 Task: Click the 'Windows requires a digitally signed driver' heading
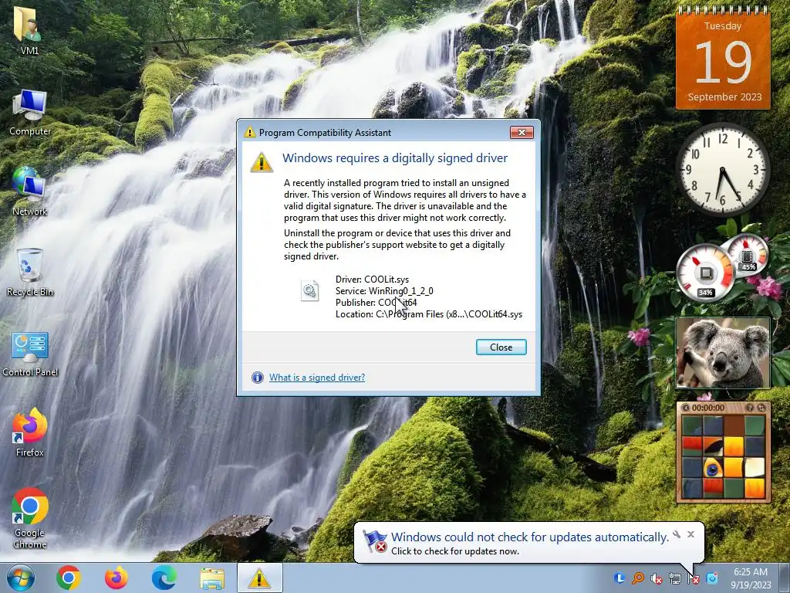[395, 158]
